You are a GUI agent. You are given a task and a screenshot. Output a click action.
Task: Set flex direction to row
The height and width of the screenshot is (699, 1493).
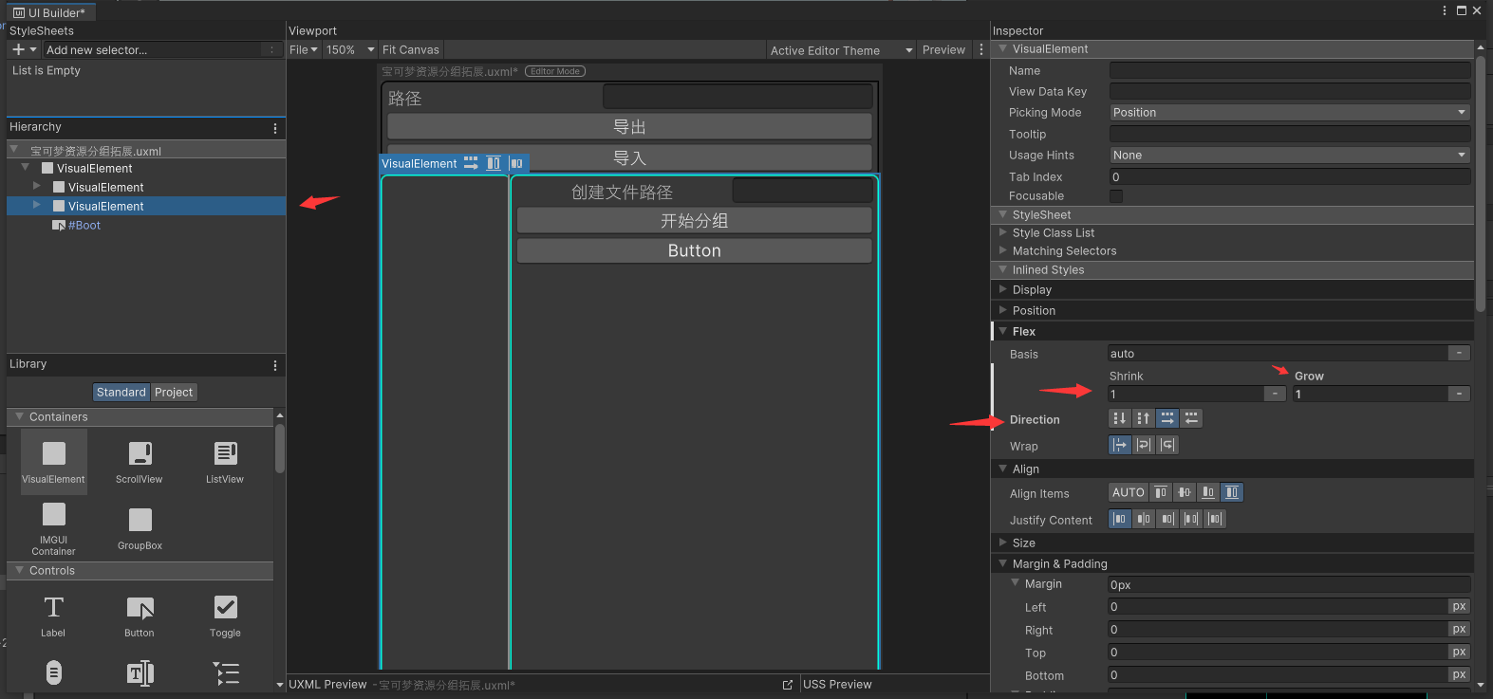[1167, 418]
